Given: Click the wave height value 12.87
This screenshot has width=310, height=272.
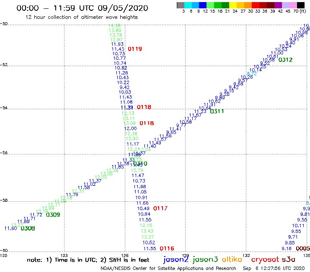Looking at the screenshot, I should coord(116,40).
